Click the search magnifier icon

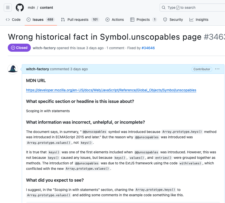tap(164, 8)
